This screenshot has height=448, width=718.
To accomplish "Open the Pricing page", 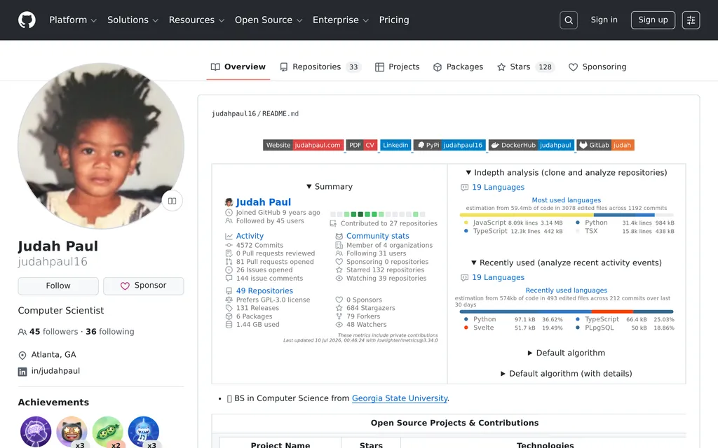I will 394,20.
